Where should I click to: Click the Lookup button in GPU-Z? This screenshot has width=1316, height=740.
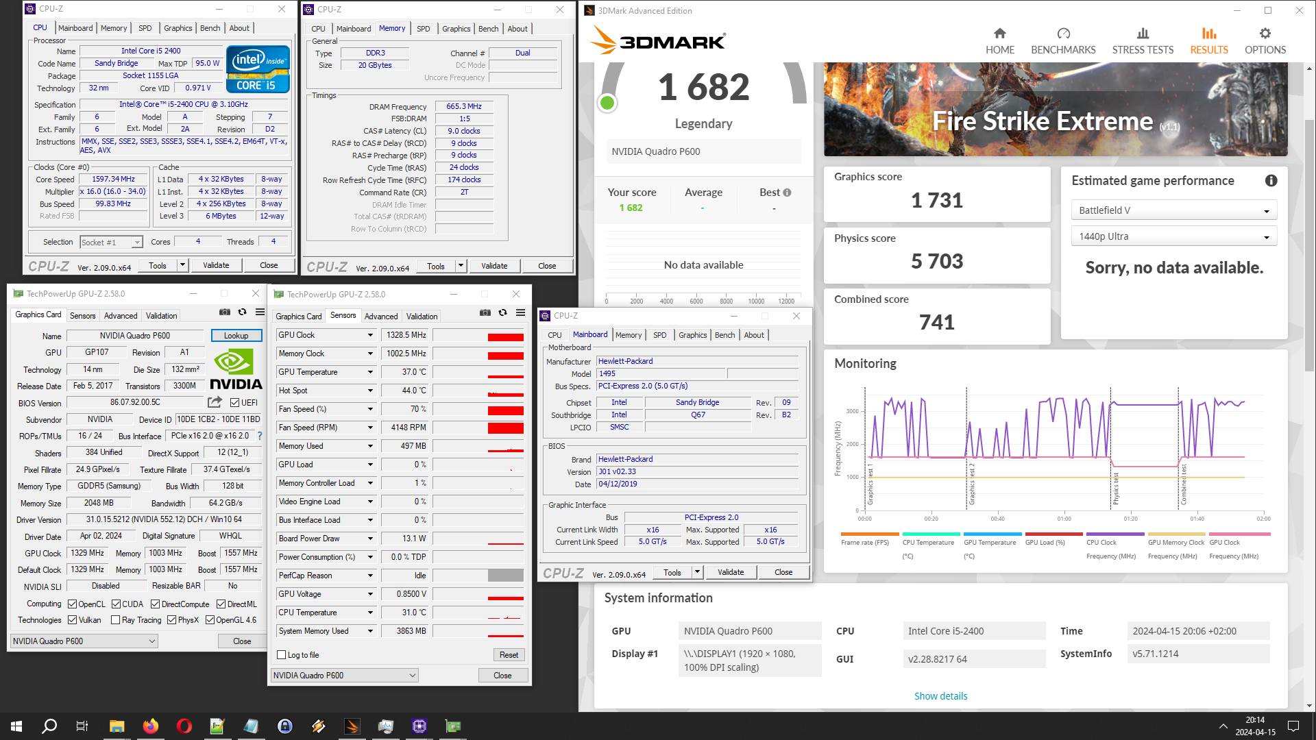(236, 336)
